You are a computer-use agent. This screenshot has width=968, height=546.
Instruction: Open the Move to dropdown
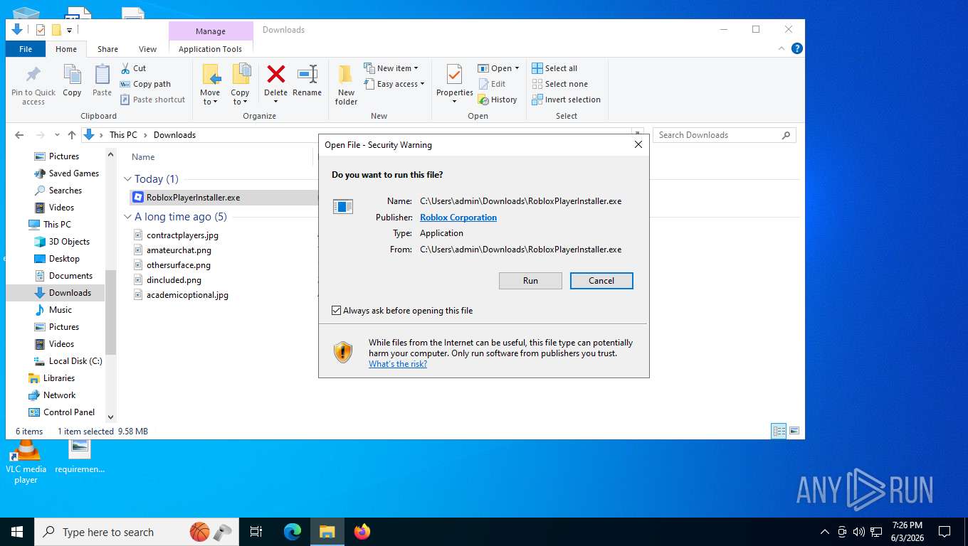(210, 84)
